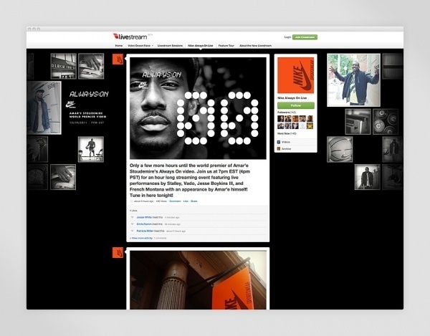The image size is (430, 336).
Task: Click the clock icon beside the post time
Action: [131, 201]
